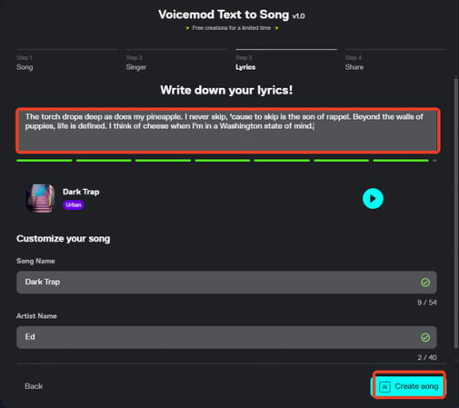This screenshot has width=459, height=408.
Task: Select the Step 3 Lyrics tab
Action: [x=245, y=63]
